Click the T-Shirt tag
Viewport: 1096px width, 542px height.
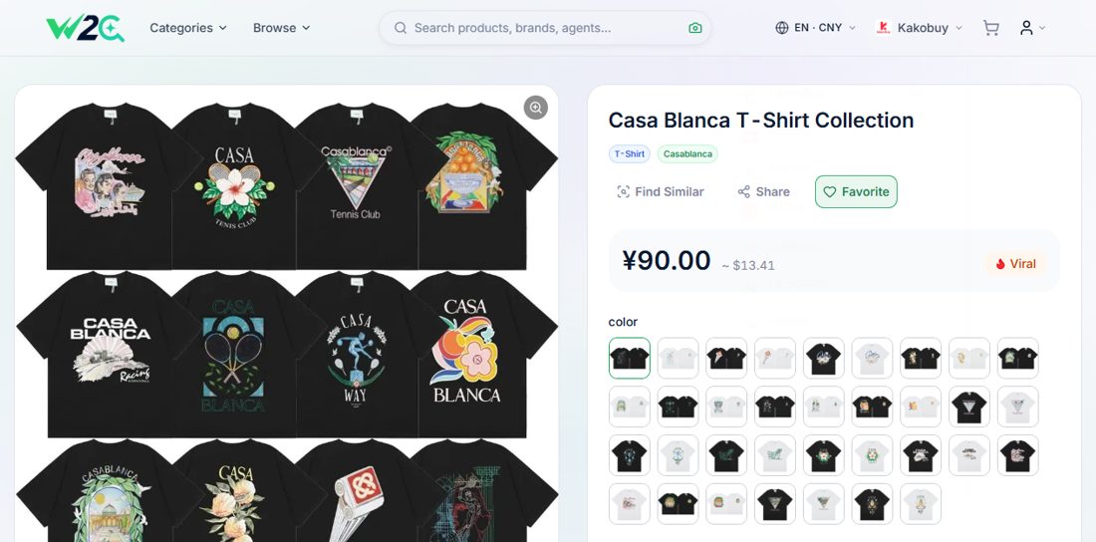click(630, 153)
